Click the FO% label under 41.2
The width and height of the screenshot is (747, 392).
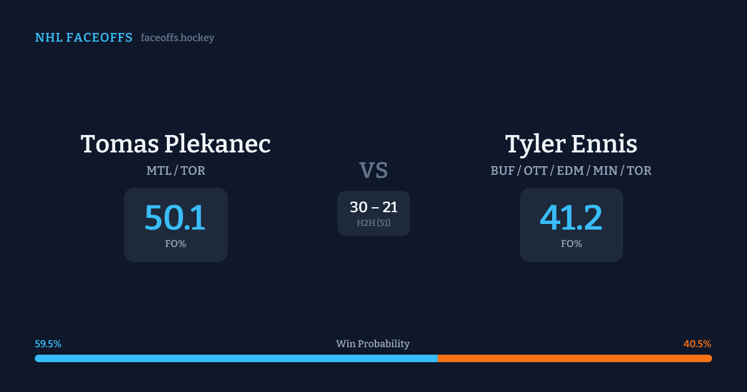571,244
